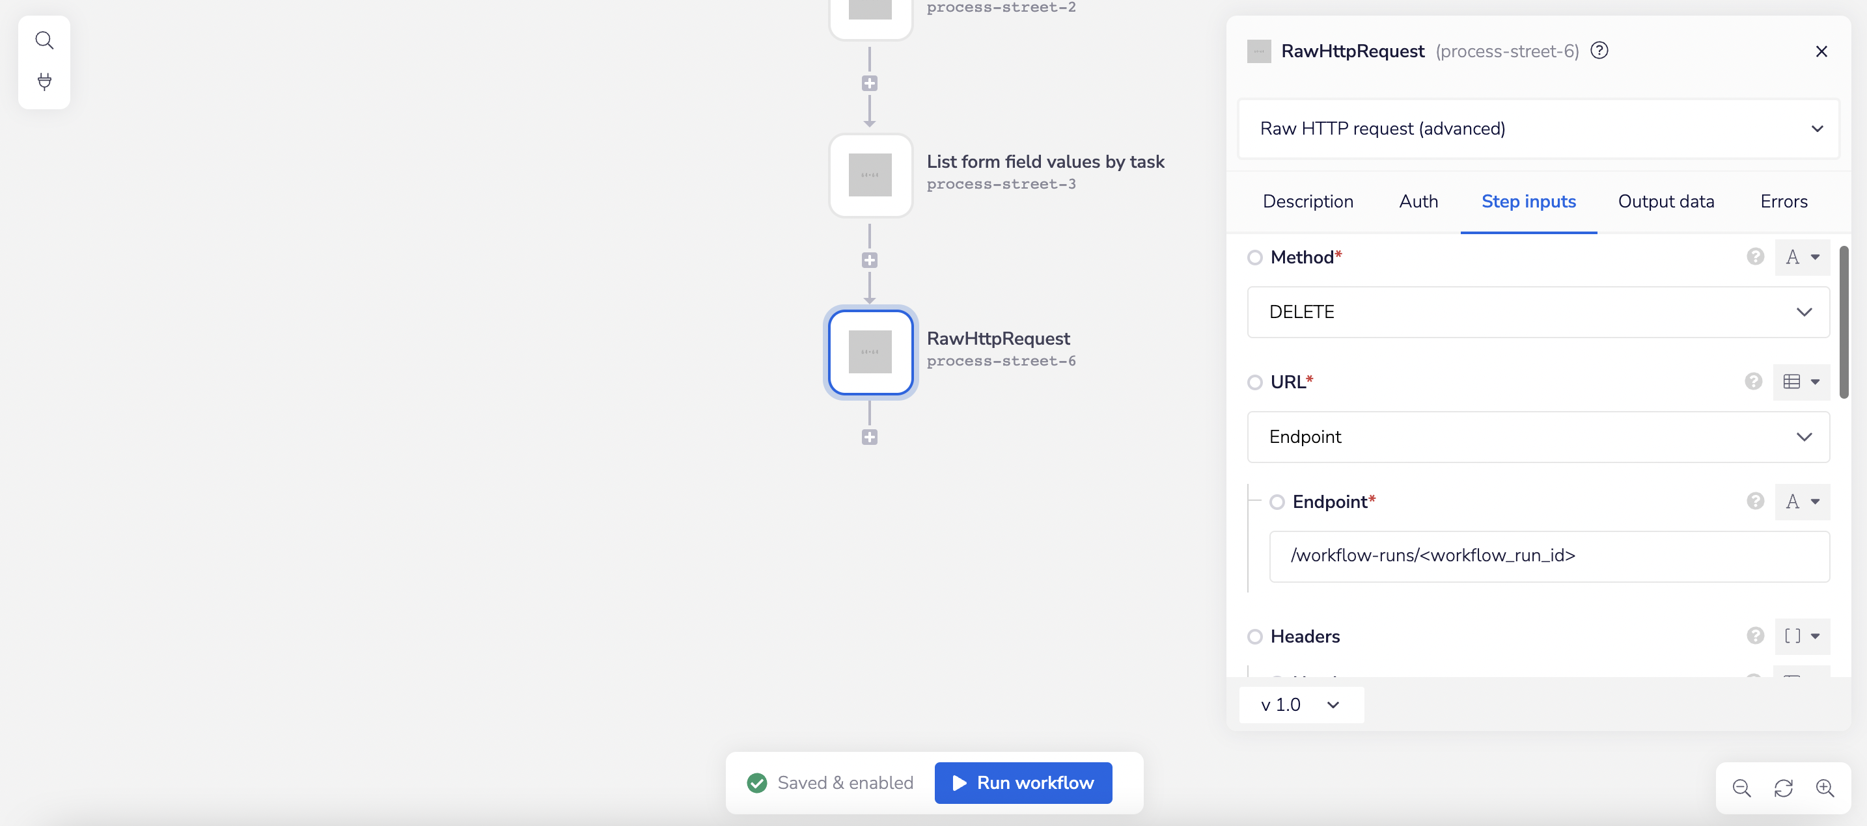Switch to the Output data tab
1867x826 pixels.
click(1665, 201)
